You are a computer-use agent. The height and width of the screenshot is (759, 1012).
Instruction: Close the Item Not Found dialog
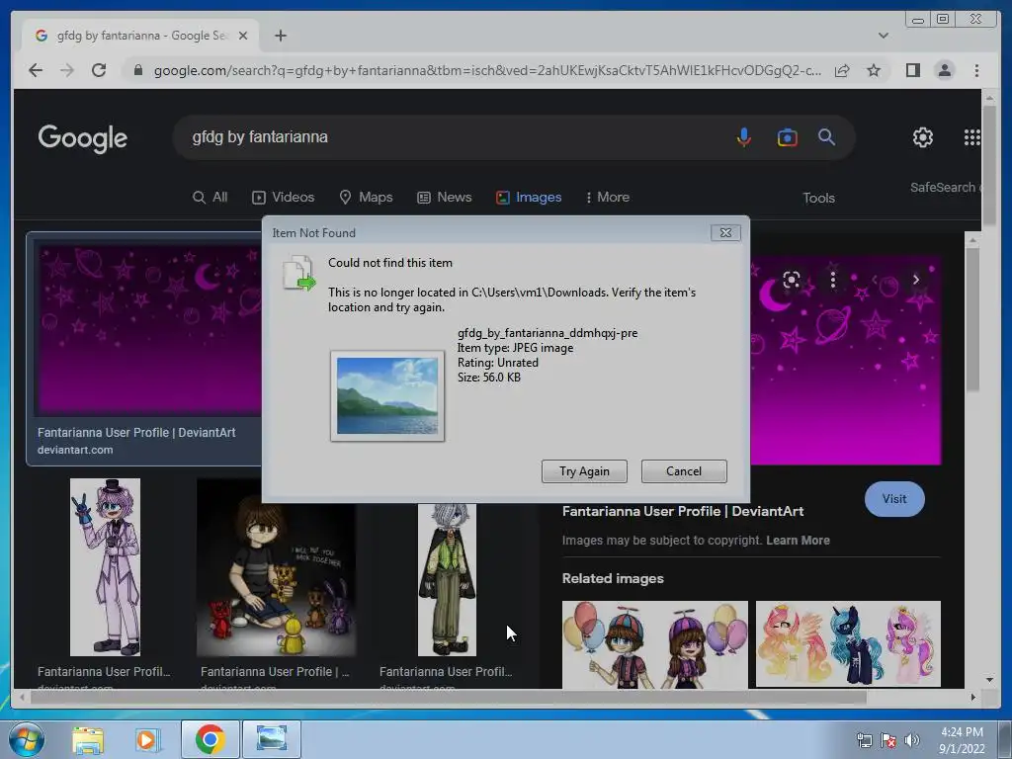coord(725,233)
